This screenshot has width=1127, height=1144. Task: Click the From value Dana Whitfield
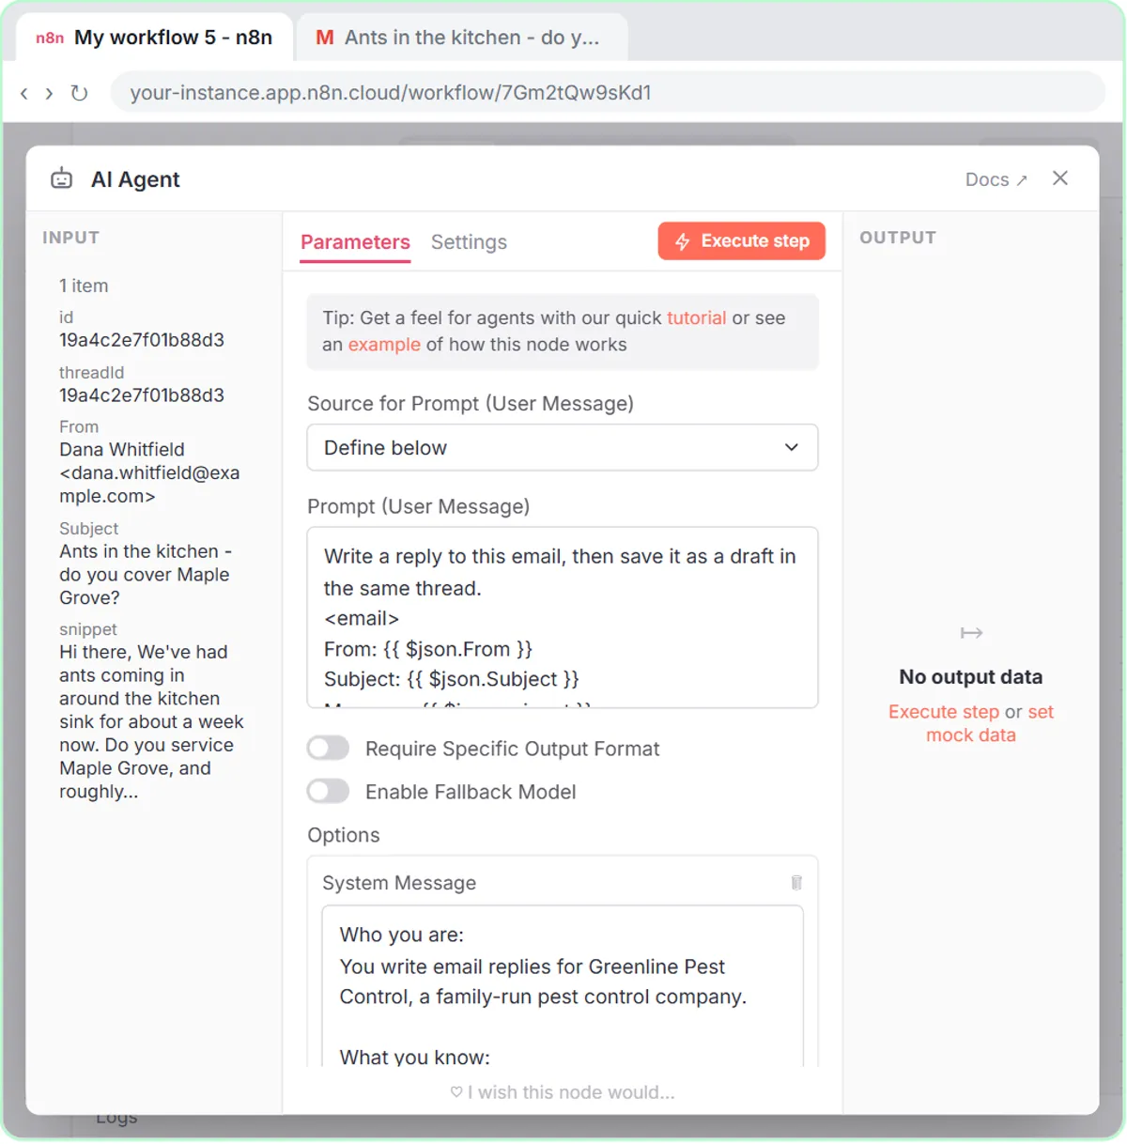click(149, 472)
